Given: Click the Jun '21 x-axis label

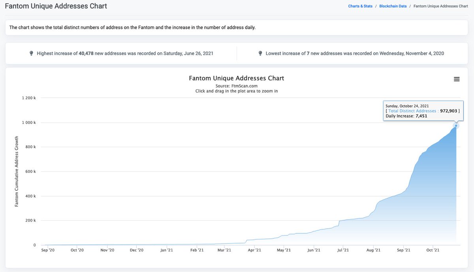Looking at the screenshot, I should [x=313, y=250].
